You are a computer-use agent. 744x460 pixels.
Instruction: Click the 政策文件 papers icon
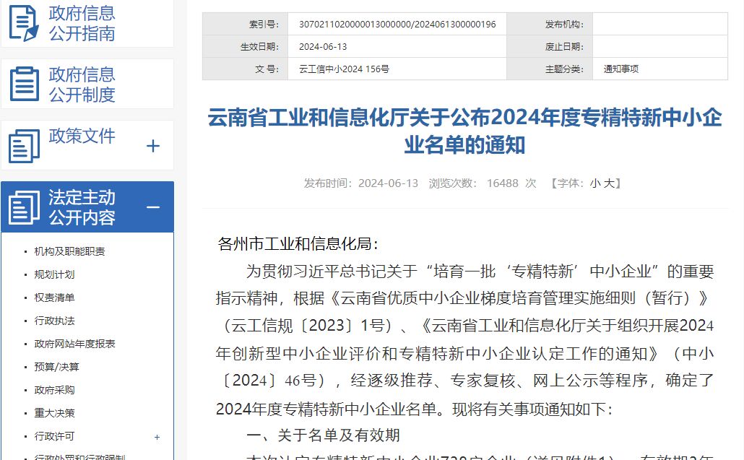(x=25, y=146)
